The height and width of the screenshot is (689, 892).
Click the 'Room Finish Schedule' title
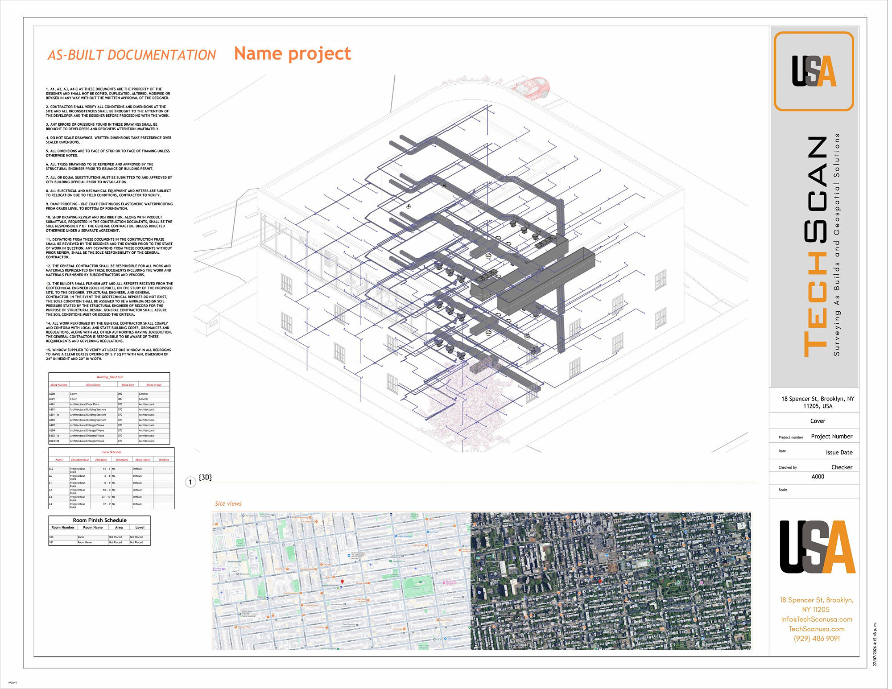99,520
